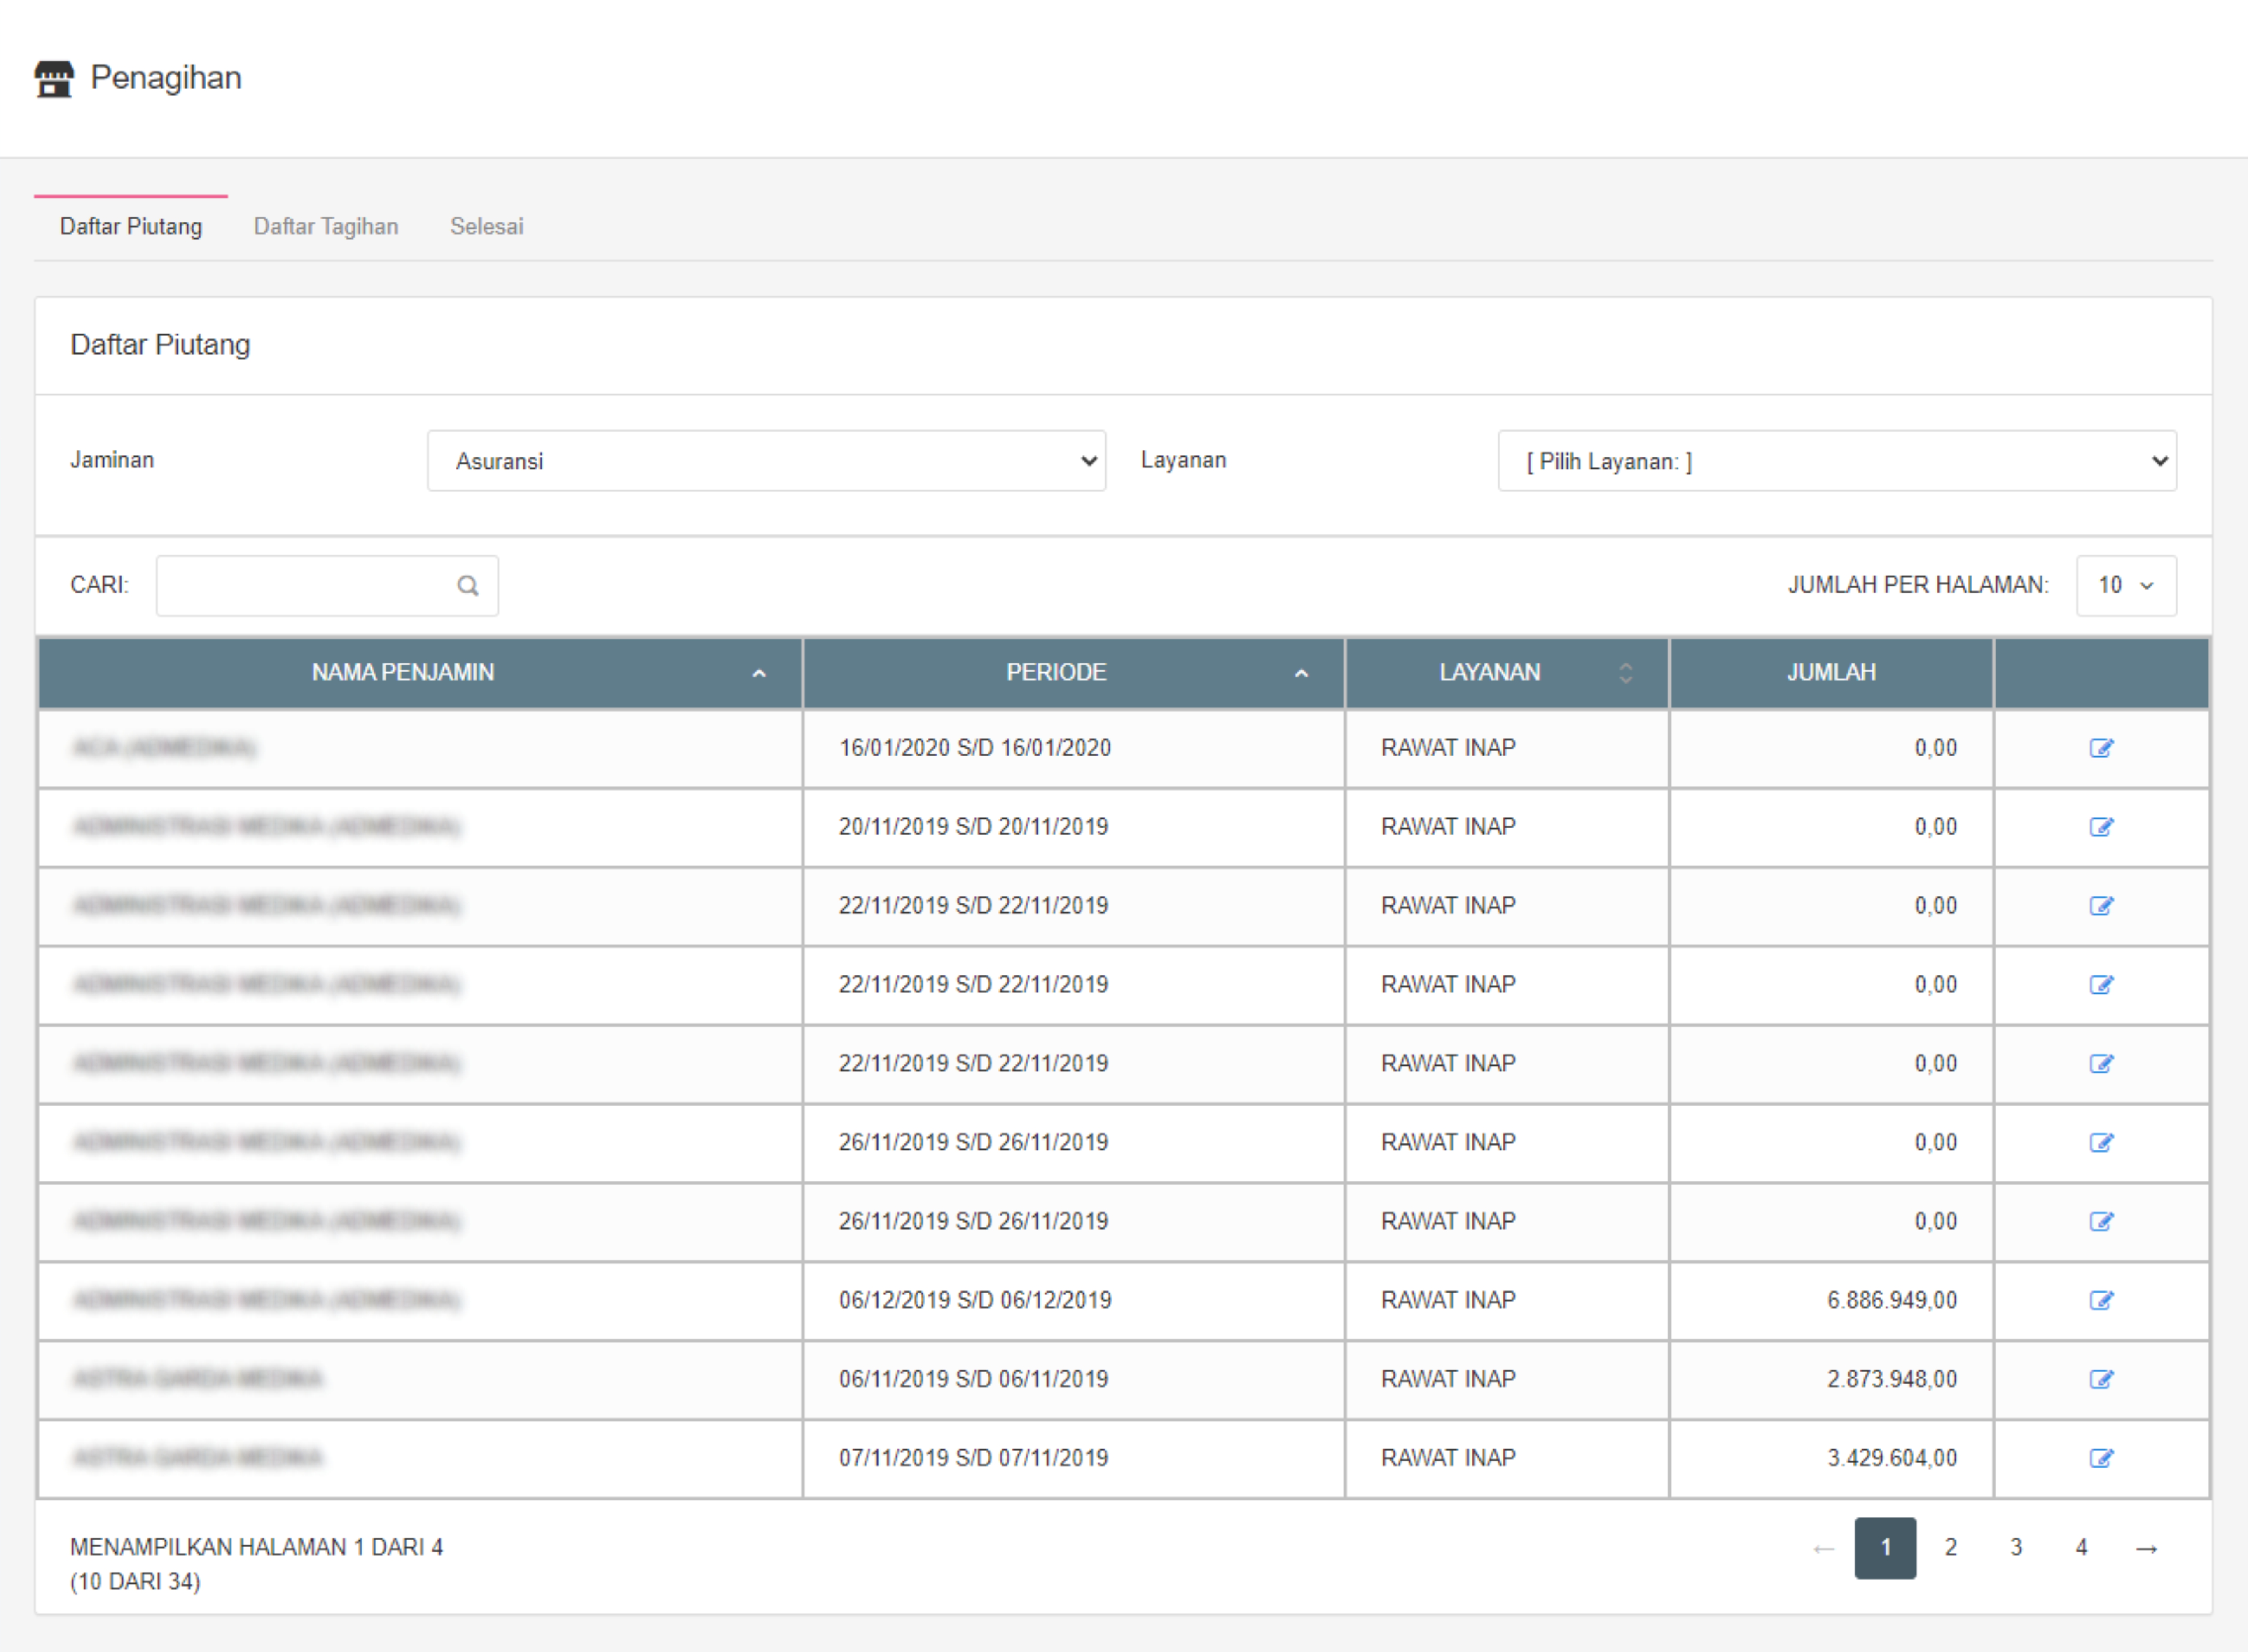The image size is (2248, 1652).
Task: Open edit icon for 6.886.949,00 row
Action: coord(2101,1300)
